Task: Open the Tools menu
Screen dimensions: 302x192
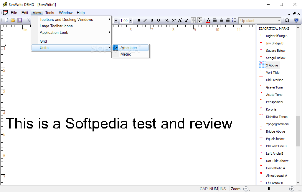Action: [x=50, y=13]
